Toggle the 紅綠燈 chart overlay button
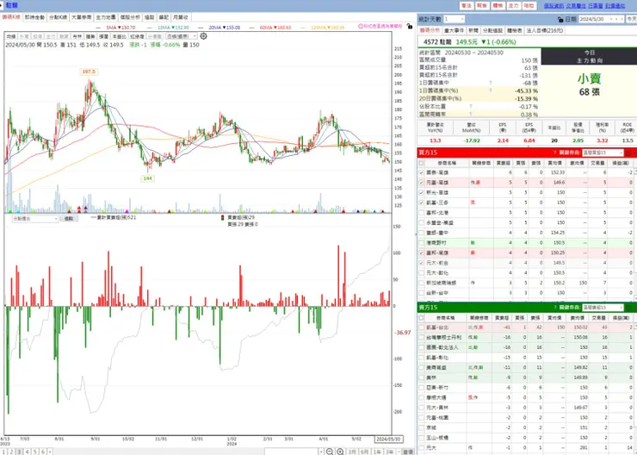Screen dimensions: 637x455 (x=137, y=36)
